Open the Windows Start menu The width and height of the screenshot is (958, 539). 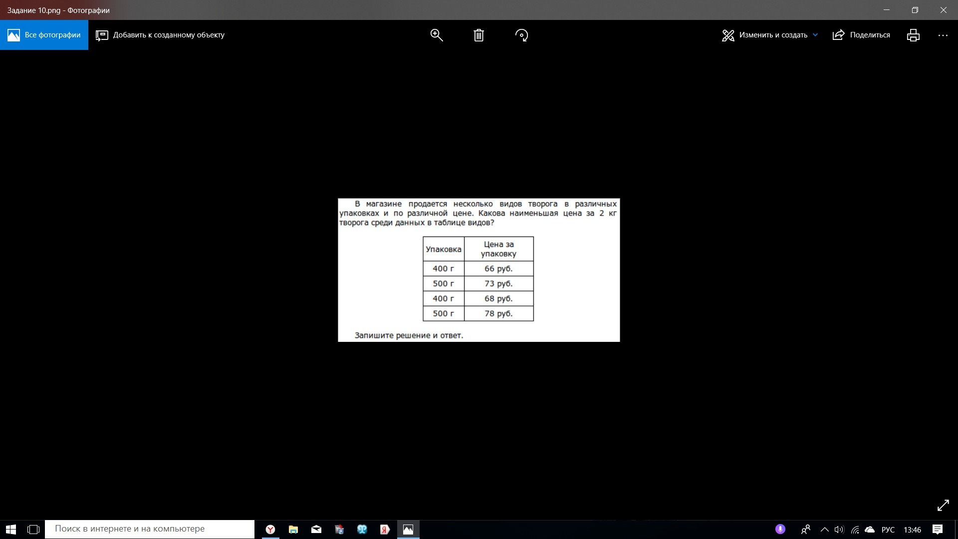(11, 530)
